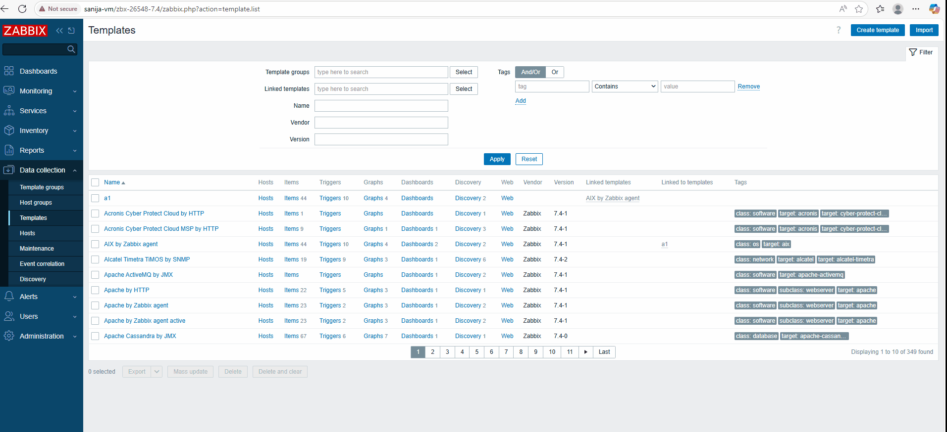Collapse the Data collection menu chevron
The image size is (947, 432).
tap(75, 171)
